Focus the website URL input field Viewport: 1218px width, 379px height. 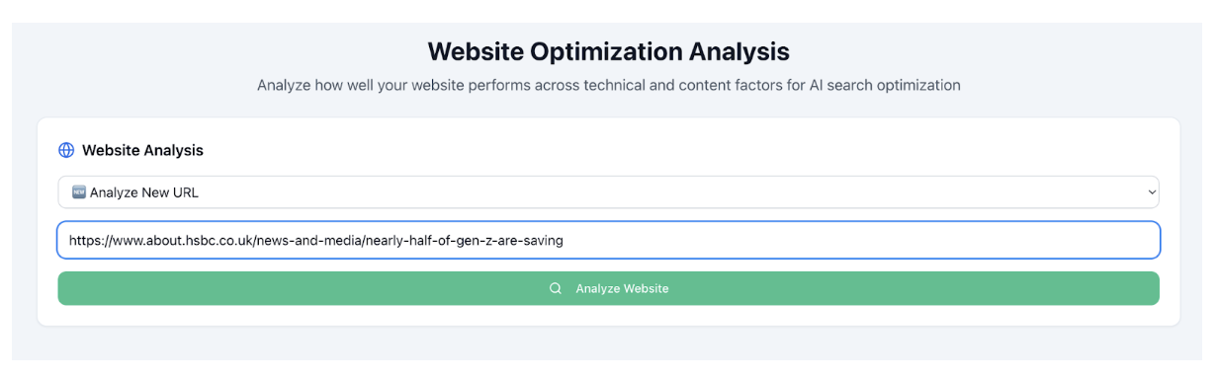(x=608, y=240)
